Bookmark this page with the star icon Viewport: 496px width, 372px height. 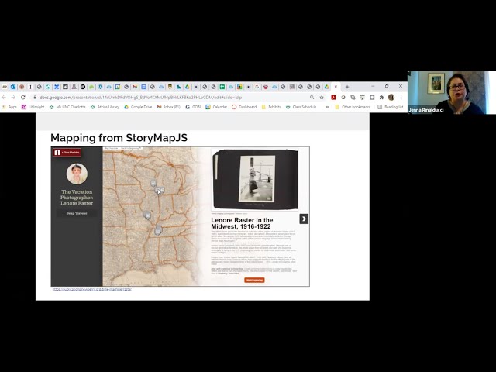coord(322,98)
